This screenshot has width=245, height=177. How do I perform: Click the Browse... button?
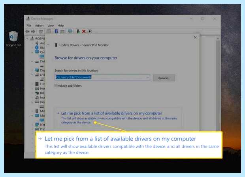(x=164, y=78)
